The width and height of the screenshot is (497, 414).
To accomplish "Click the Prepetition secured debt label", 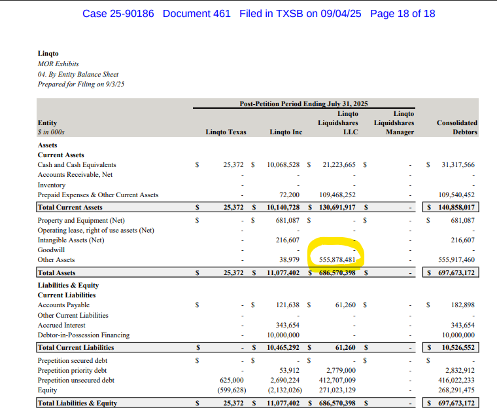I will coord(73,361).
